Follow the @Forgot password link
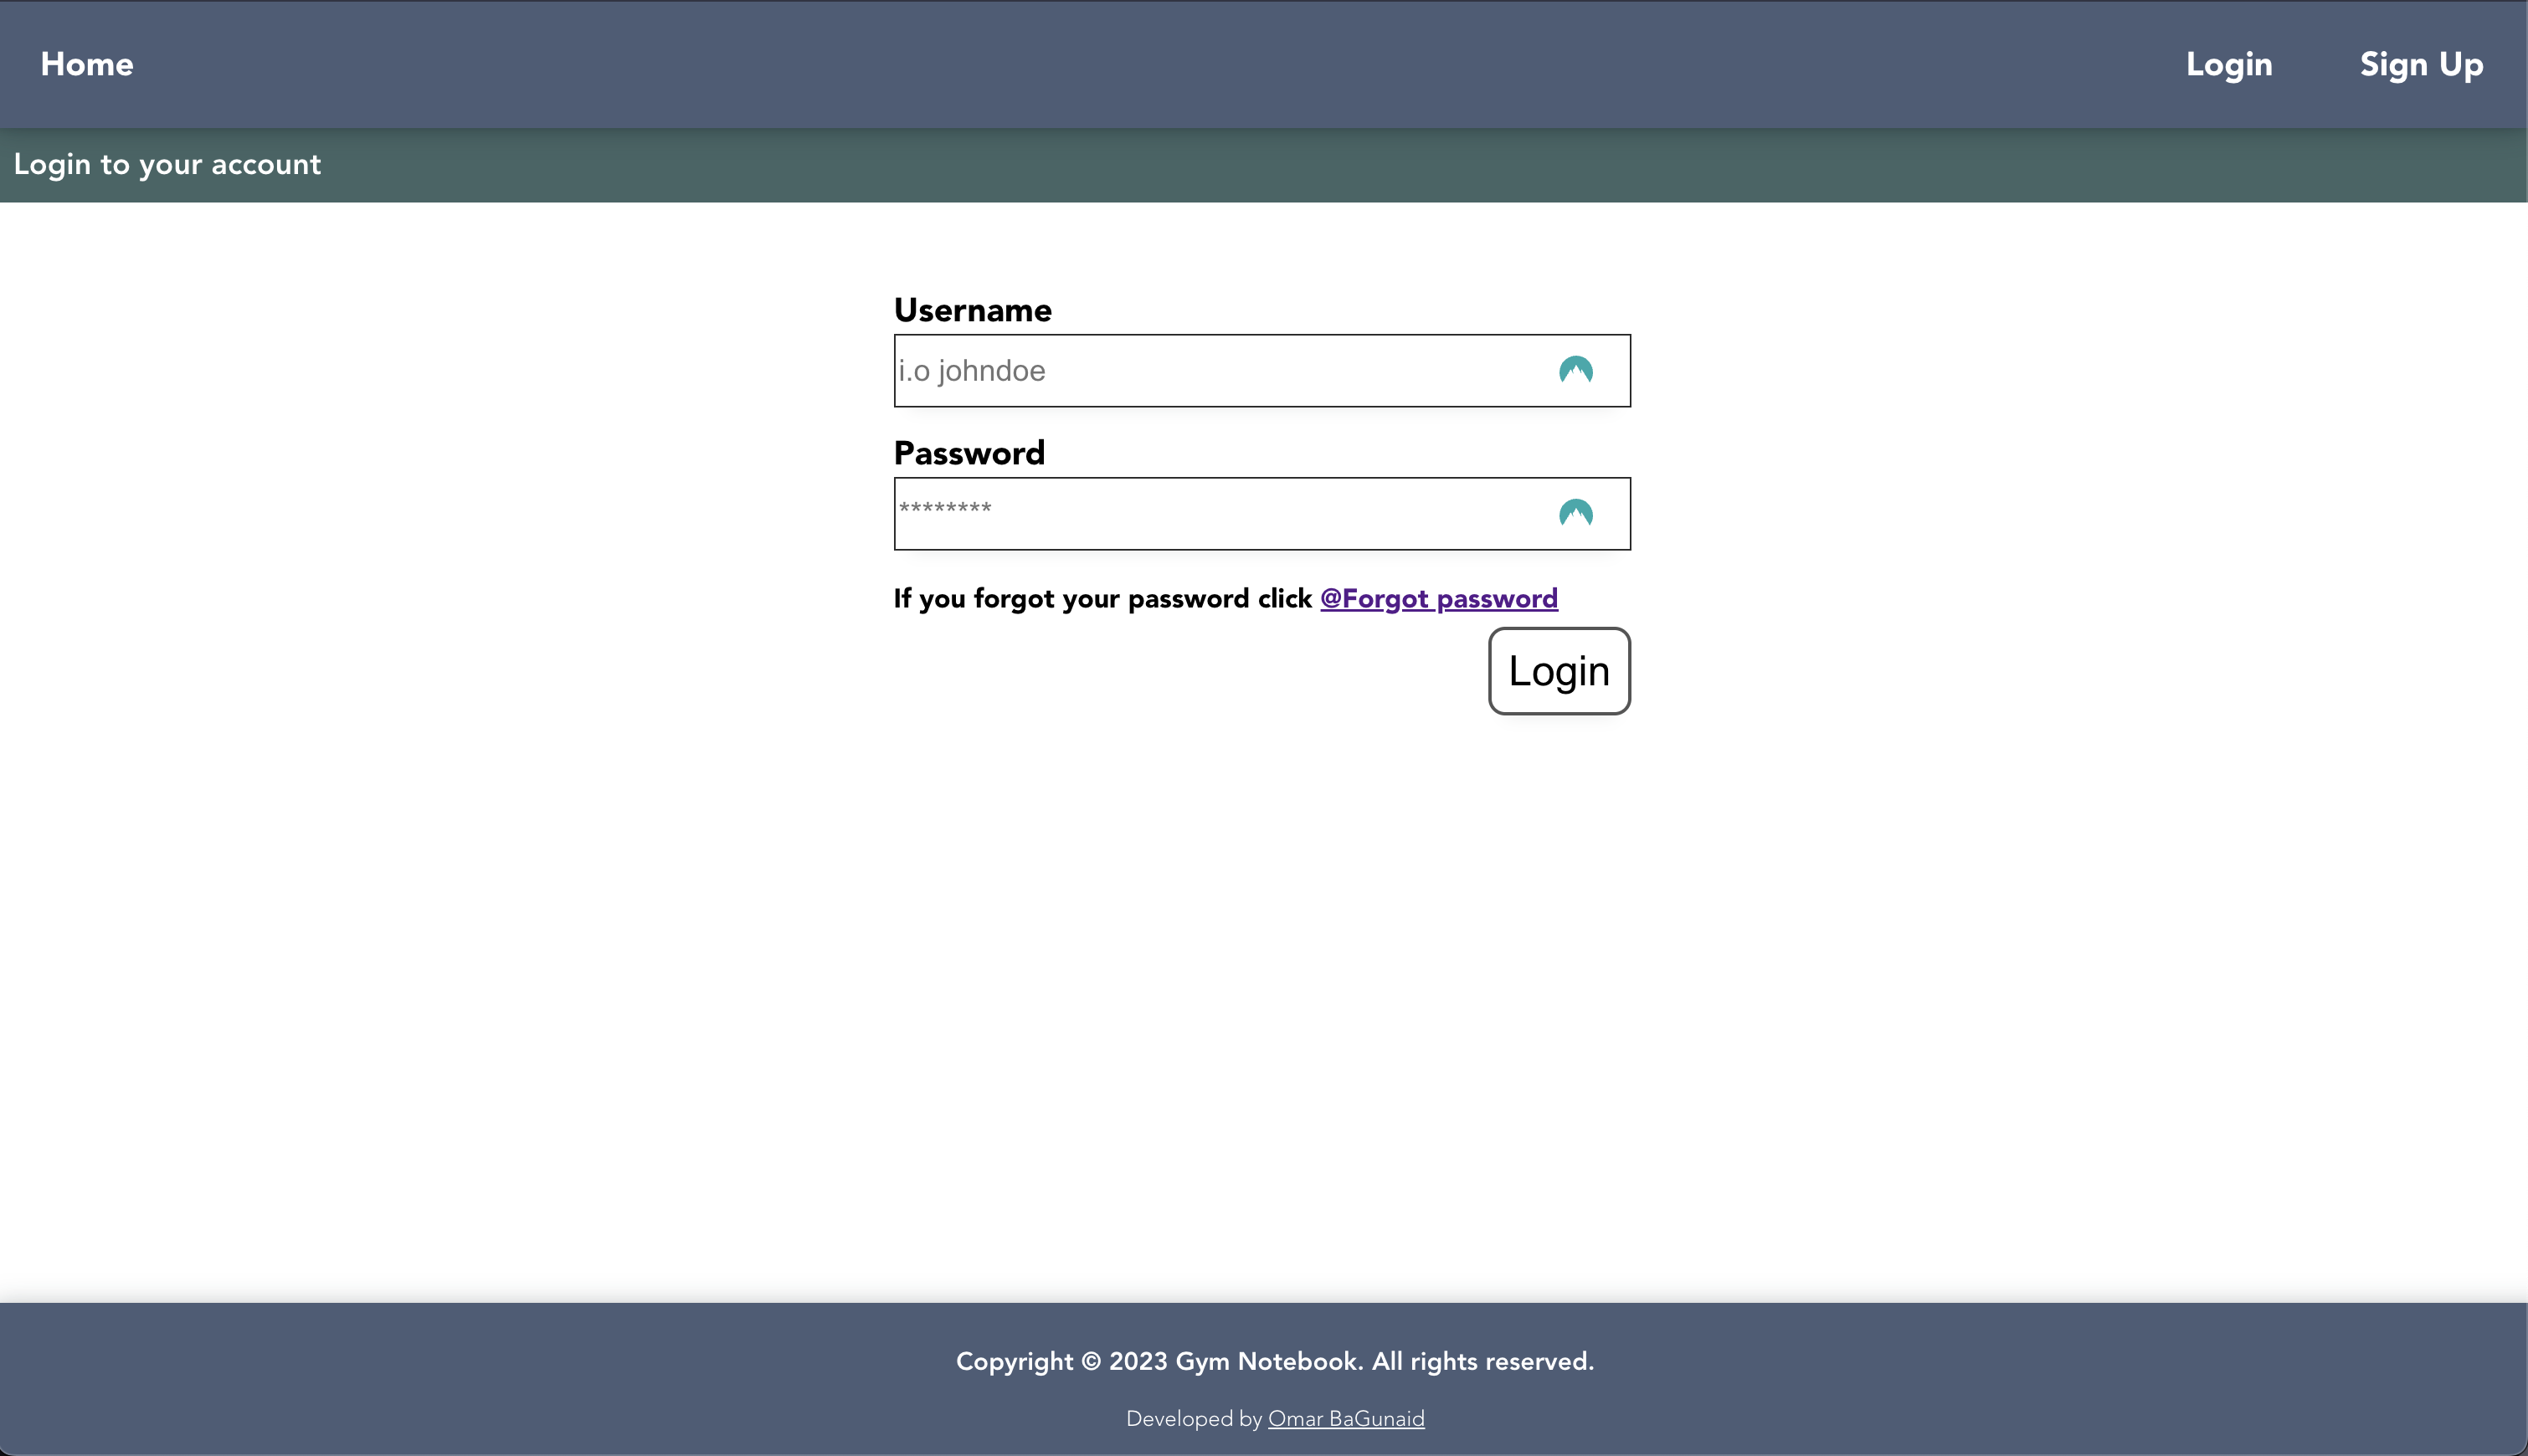 coord(1437,599)
